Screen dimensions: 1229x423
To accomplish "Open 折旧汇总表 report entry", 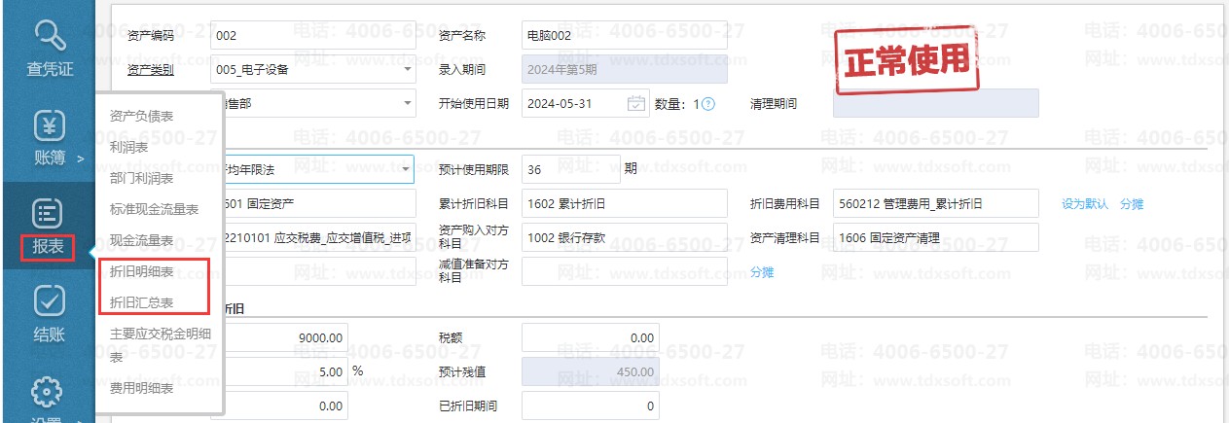I will click(141, 301).
